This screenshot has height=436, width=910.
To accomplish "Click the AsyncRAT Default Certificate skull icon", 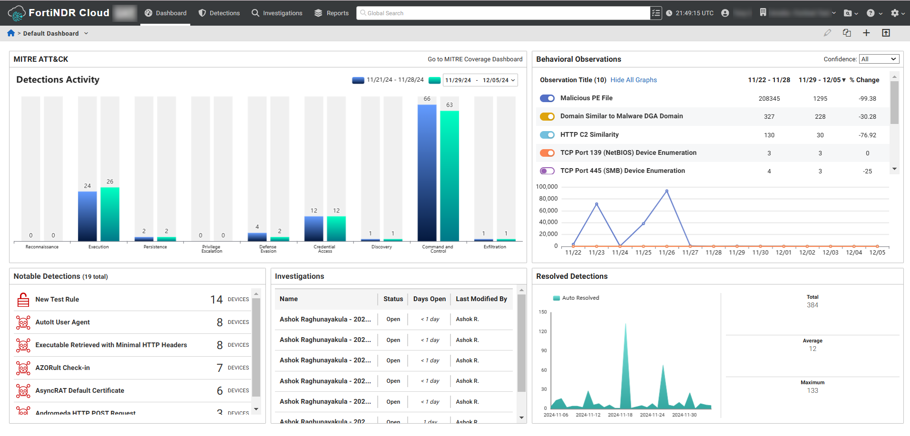I will pos(23,390).
